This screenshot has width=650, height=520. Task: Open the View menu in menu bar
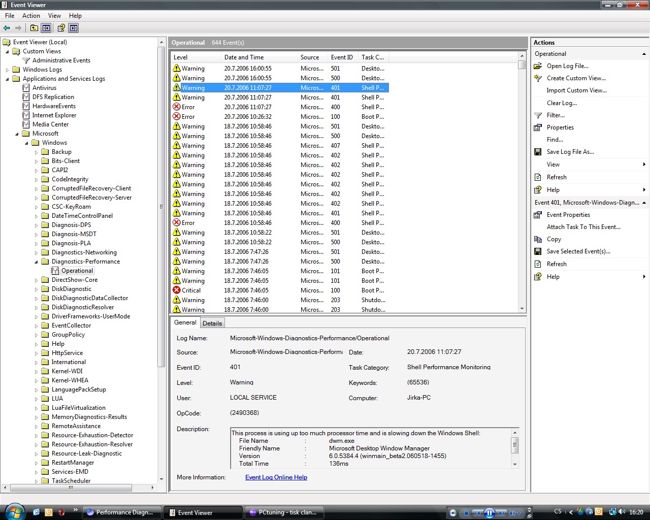point(54,16)
